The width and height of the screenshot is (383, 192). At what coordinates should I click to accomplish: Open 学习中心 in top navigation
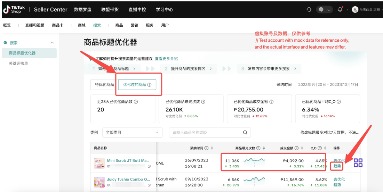click(165, 9)
